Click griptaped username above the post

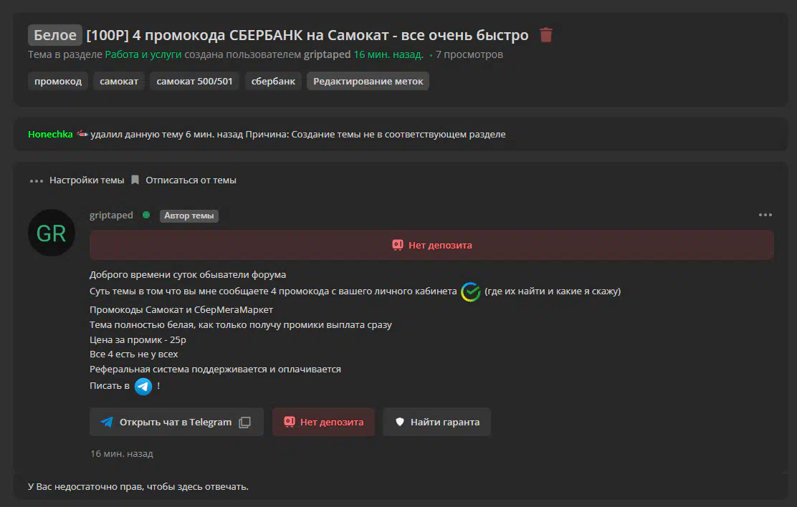111,215
